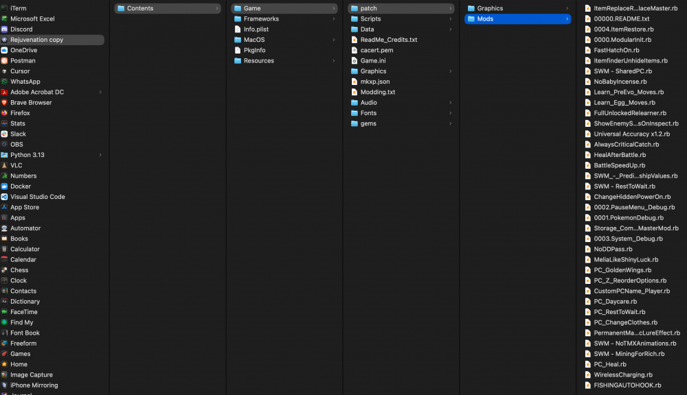Select the Game.ini file icon

pyautogui.click(x=354, y=61)
